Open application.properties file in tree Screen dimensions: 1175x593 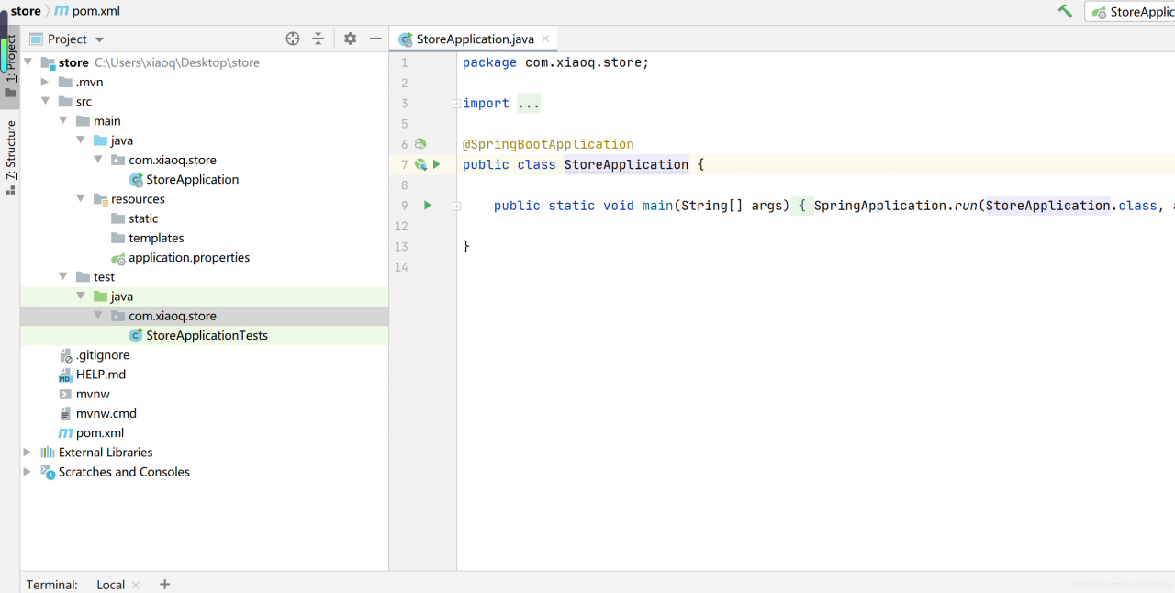point(188,258)
